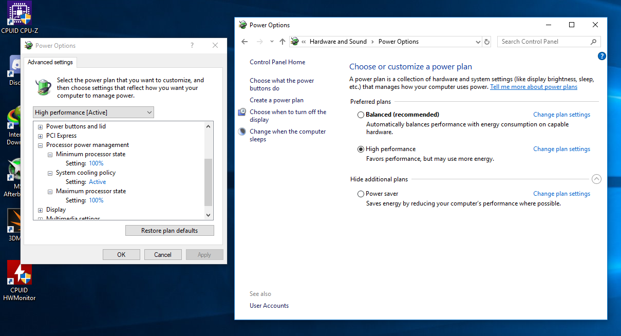Image resolution: width=621 pixels, height=336 pixels.
Task: Click Restore plan defaults button
Action: (170, 231)
